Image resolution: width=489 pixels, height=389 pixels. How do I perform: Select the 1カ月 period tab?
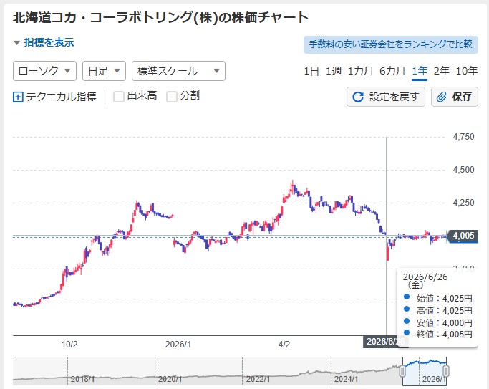360,71
